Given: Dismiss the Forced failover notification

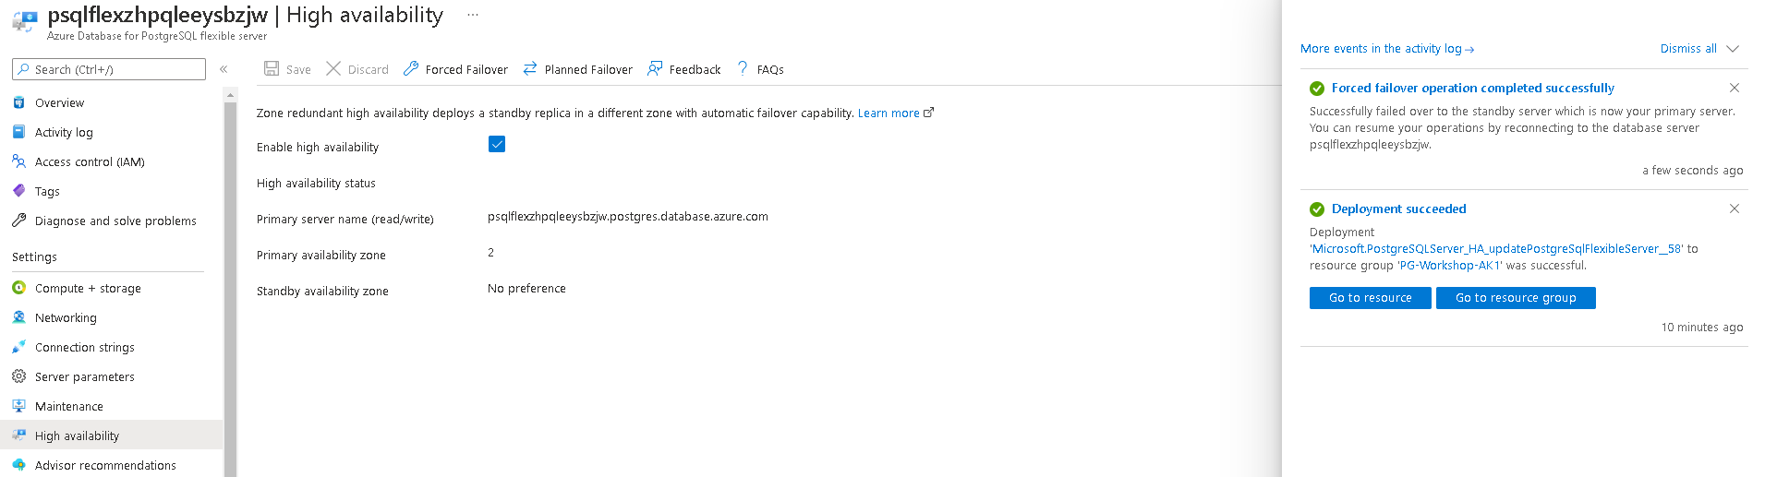Looking at the screenshot, I should coord(1735,88).
